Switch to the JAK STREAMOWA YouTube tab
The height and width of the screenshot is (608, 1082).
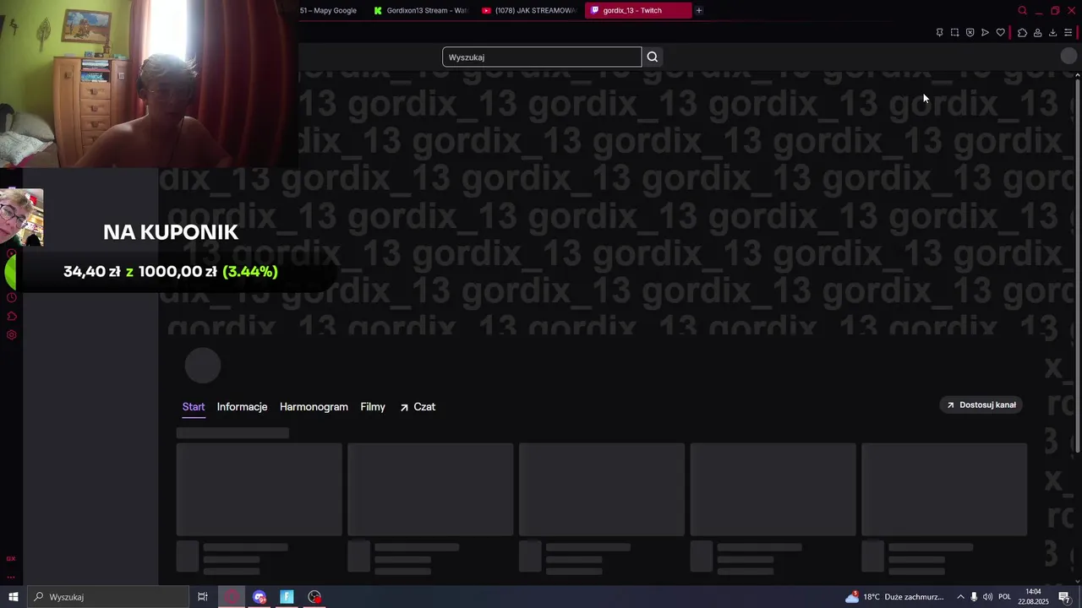coord(529,10)
